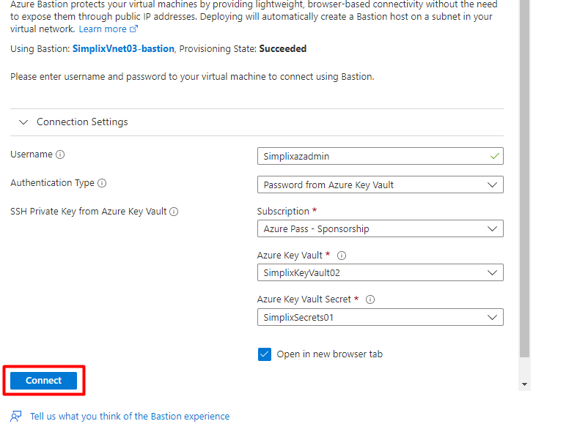Open the SimplixVnet03-bastion link
588x432 pixels.
(x=123, y=49)
